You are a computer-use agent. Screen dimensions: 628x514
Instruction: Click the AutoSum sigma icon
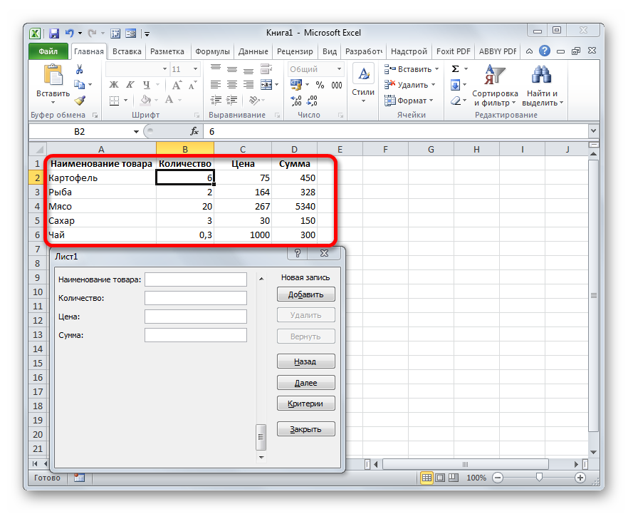pyautogui.click(x=456, y=69)
